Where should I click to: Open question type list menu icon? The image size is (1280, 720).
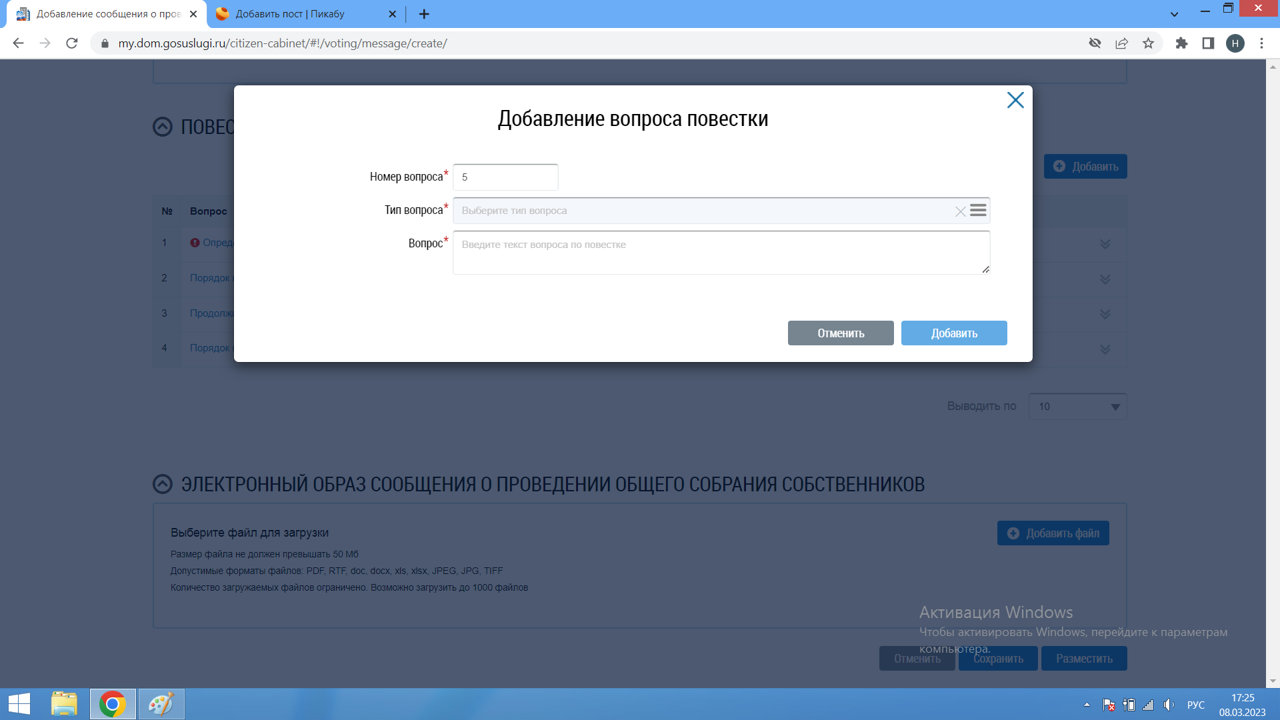(978, 211)
